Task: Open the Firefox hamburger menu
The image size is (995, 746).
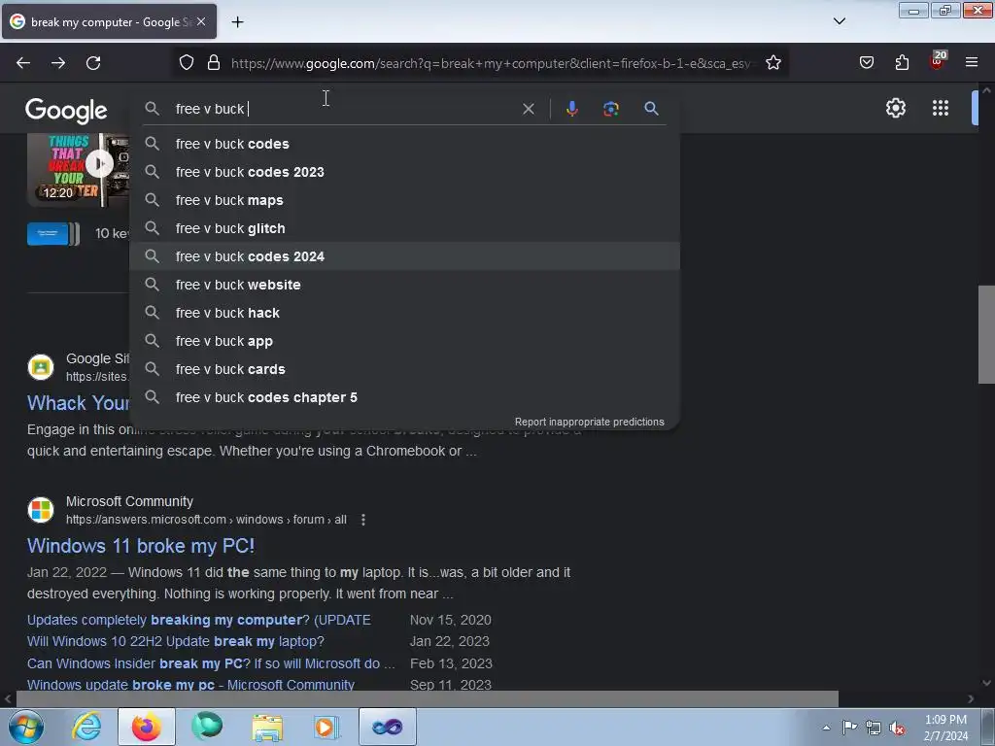Action: coord(972,62)
